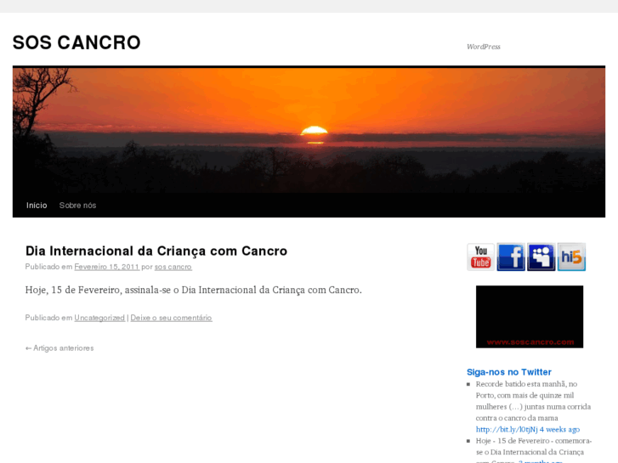This screenshot has height=463, width=618.
Task: Click the sunset header banner image
Action: click(x=309, y=131)
